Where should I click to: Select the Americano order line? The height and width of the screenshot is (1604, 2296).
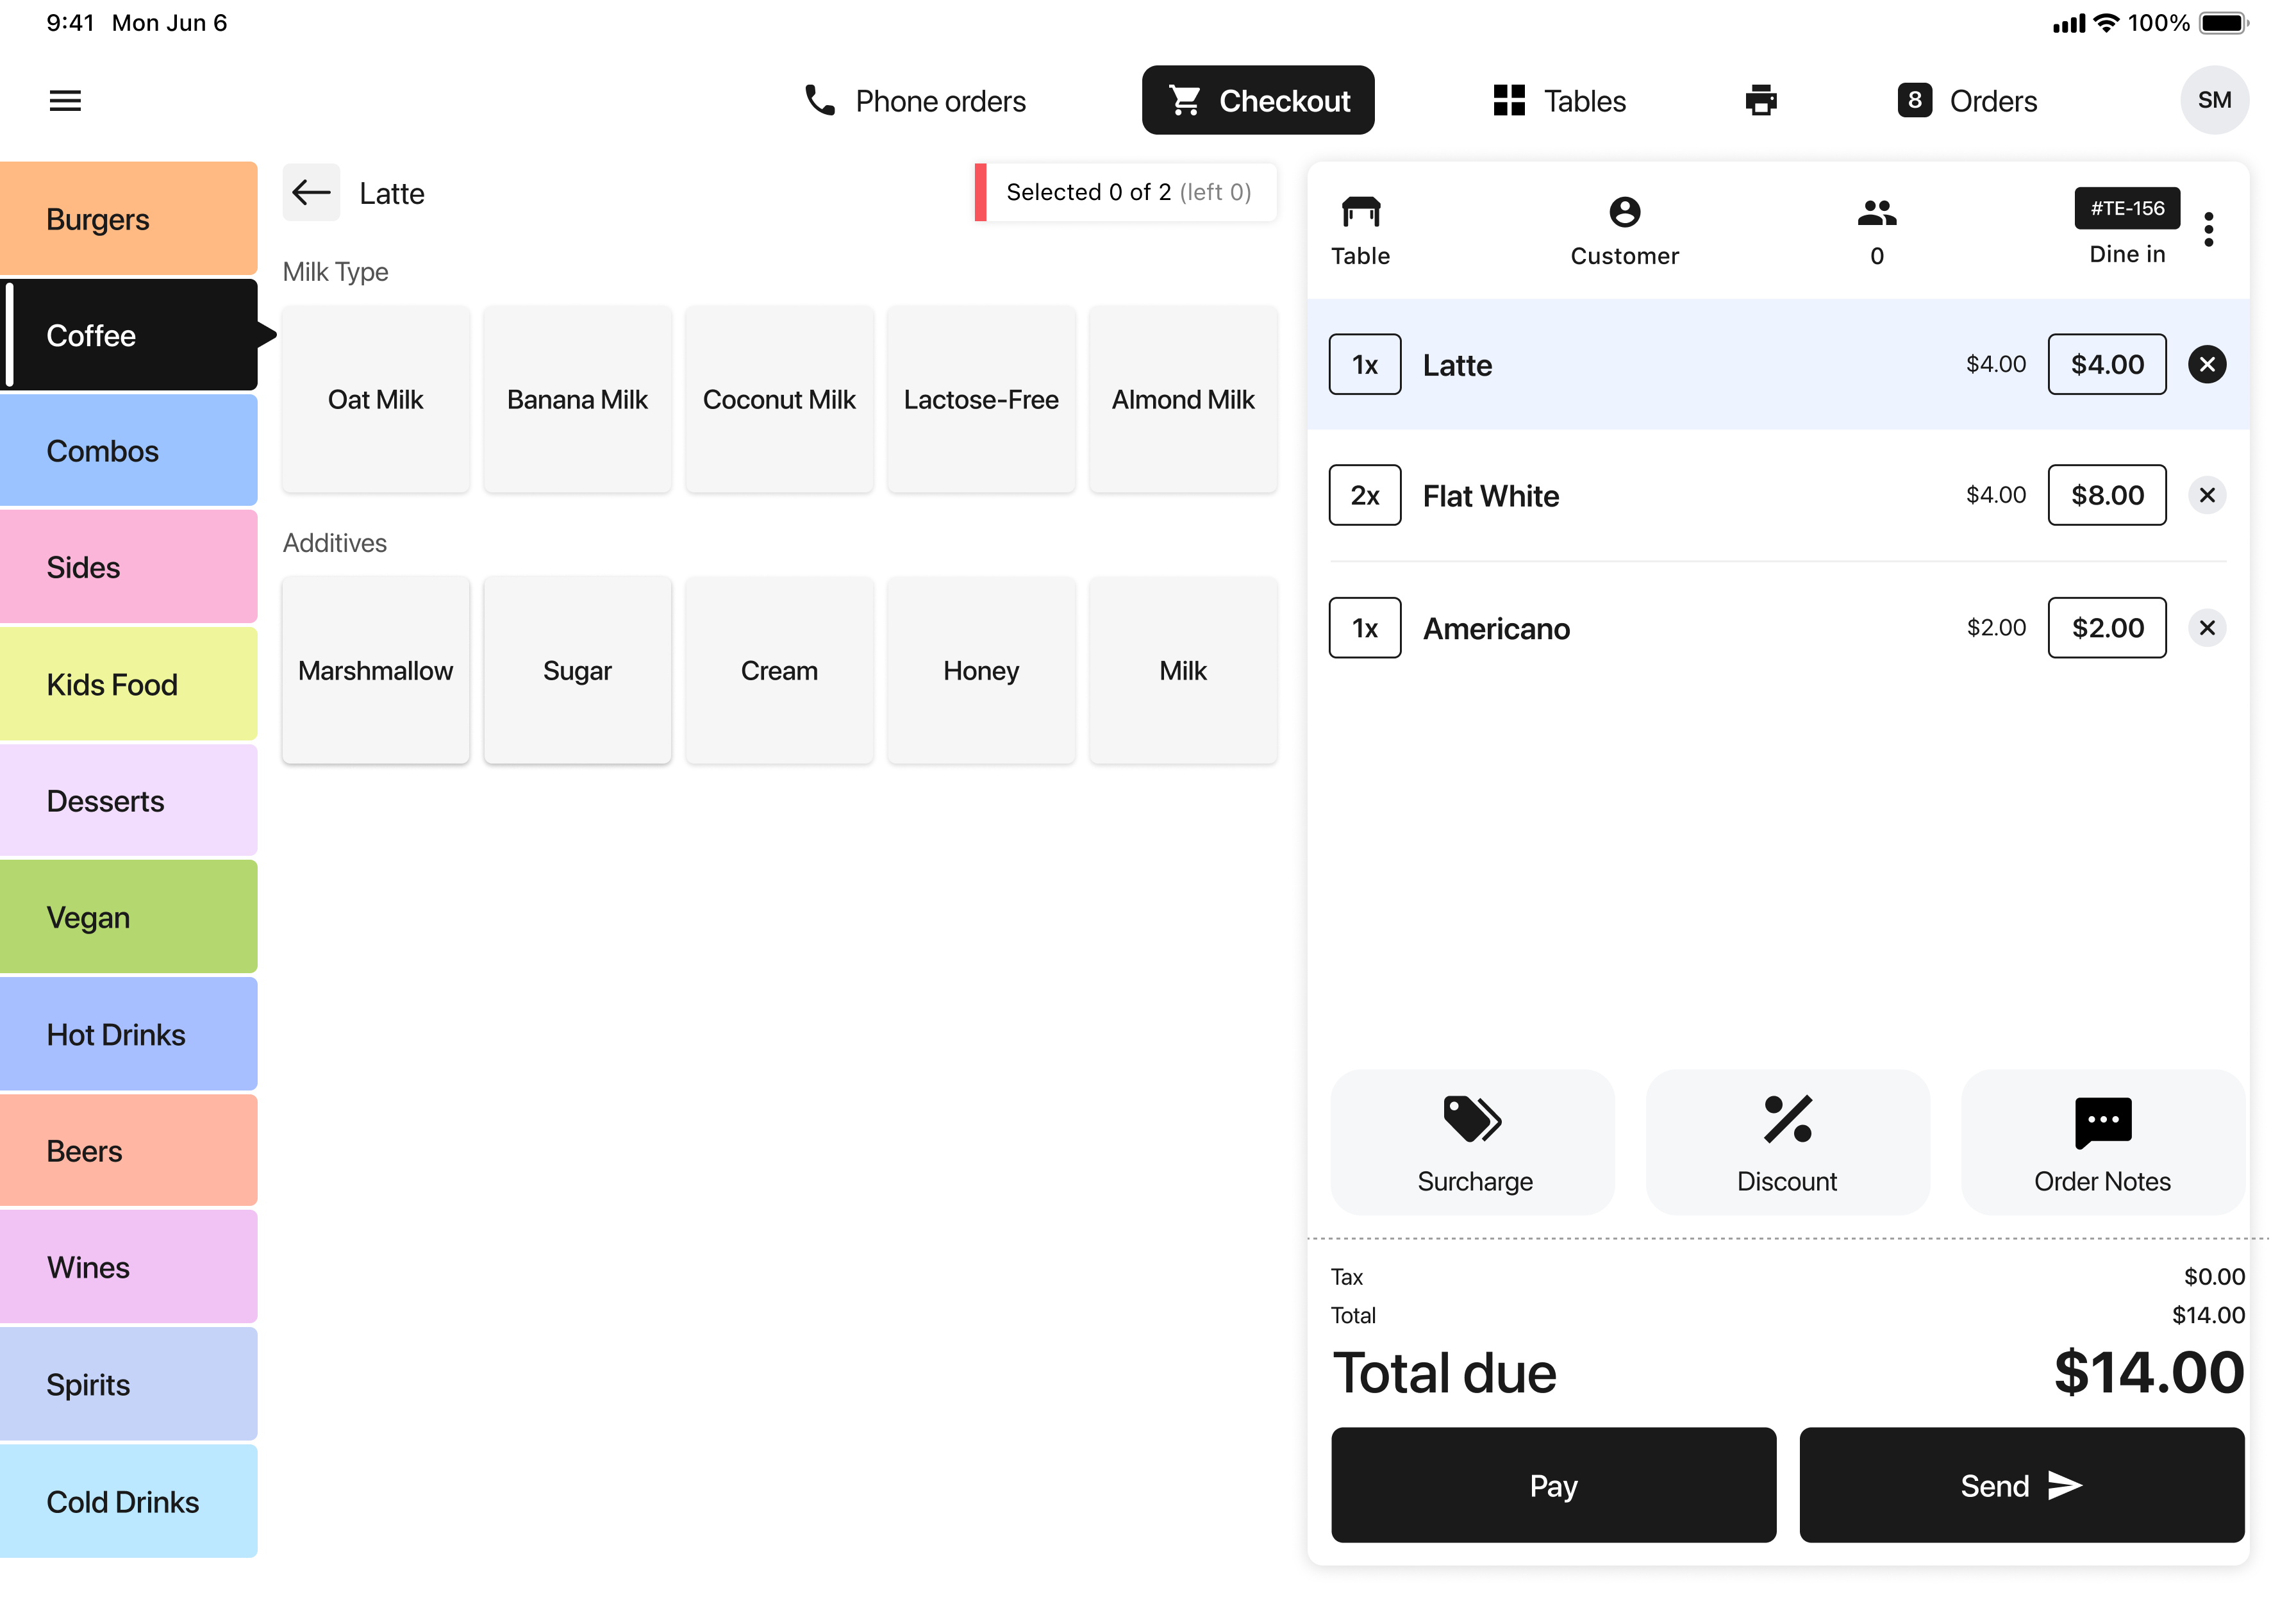pos(1778,628)
